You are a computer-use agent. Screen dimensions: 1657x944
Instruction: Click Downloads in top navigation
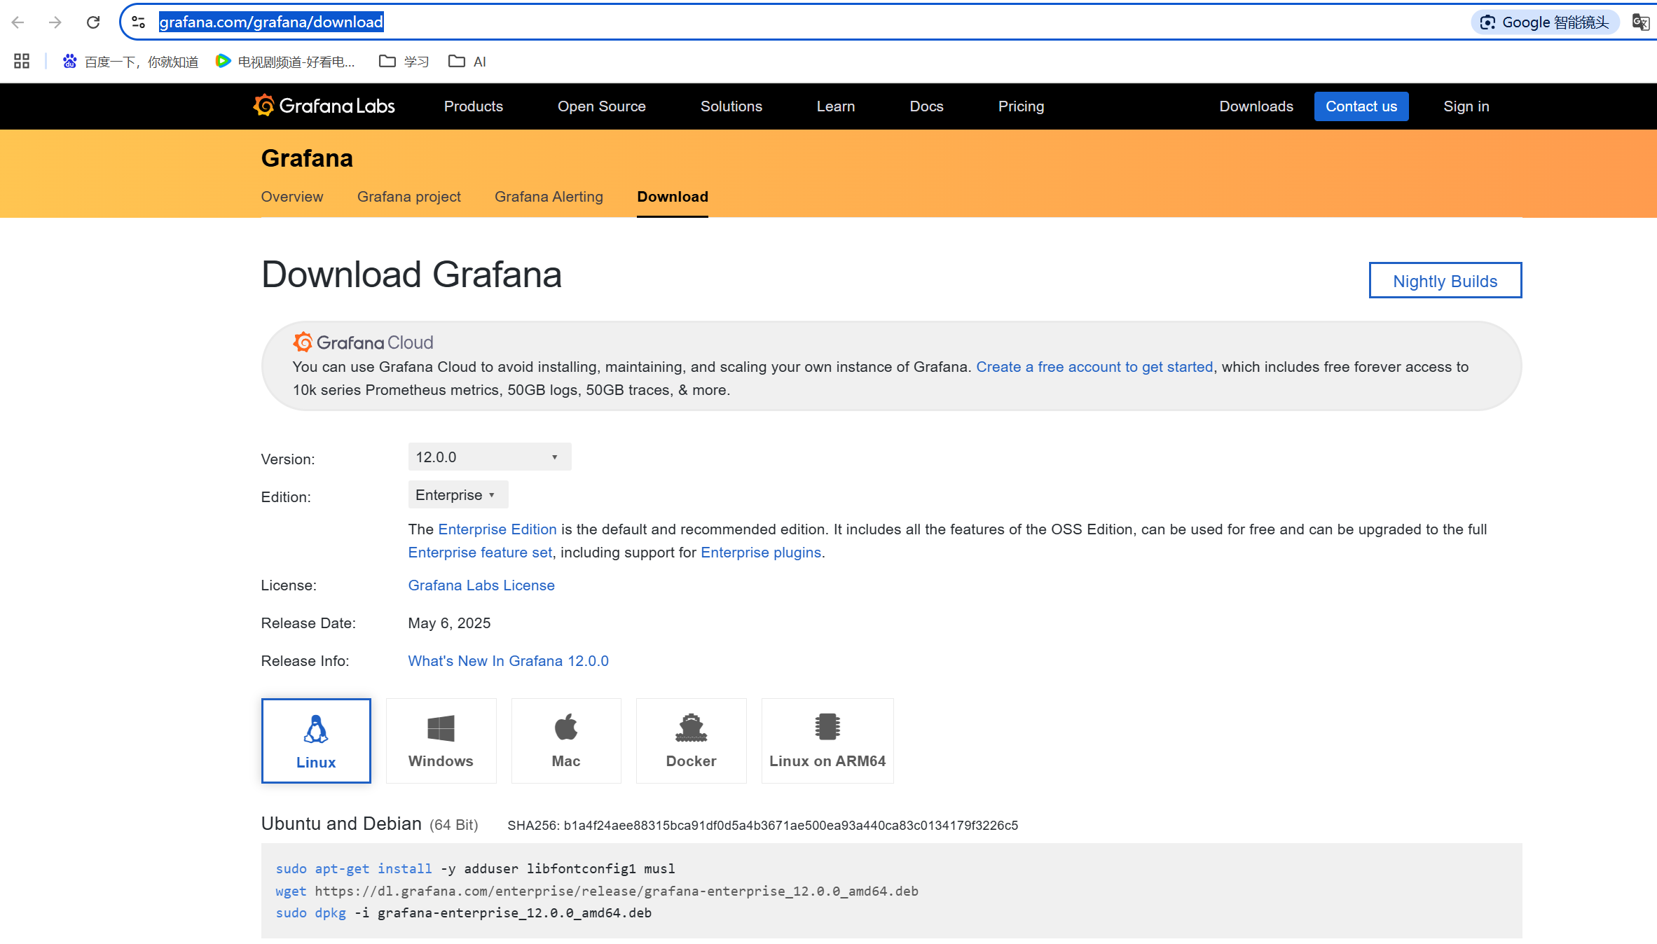click(x=1256, y=106)
